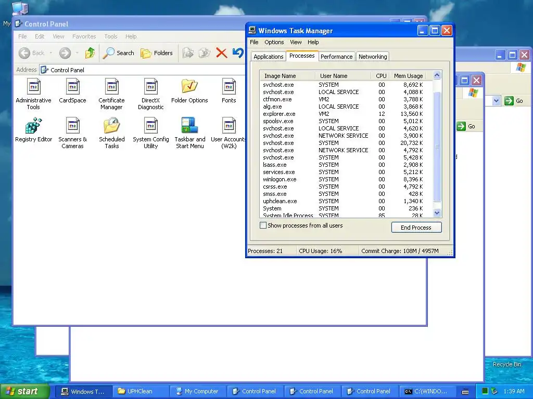Switch to the Networking tab
Viewport: 533px width, 399px height.
tap(373, 57)
